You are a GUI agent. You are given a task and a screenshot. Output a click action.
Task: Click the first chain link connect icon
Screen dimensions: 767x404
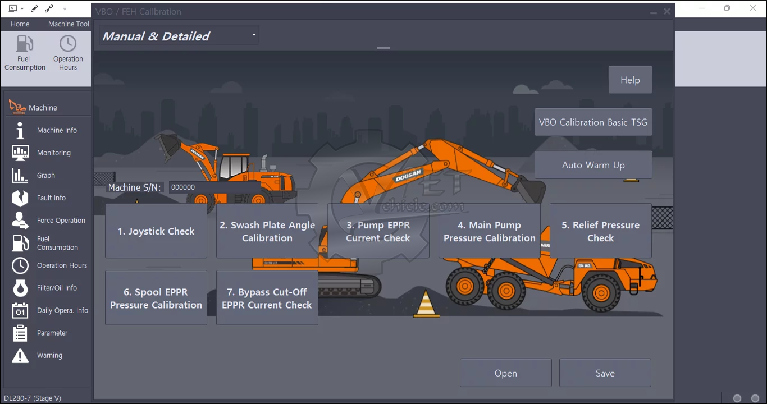(35, 8)
